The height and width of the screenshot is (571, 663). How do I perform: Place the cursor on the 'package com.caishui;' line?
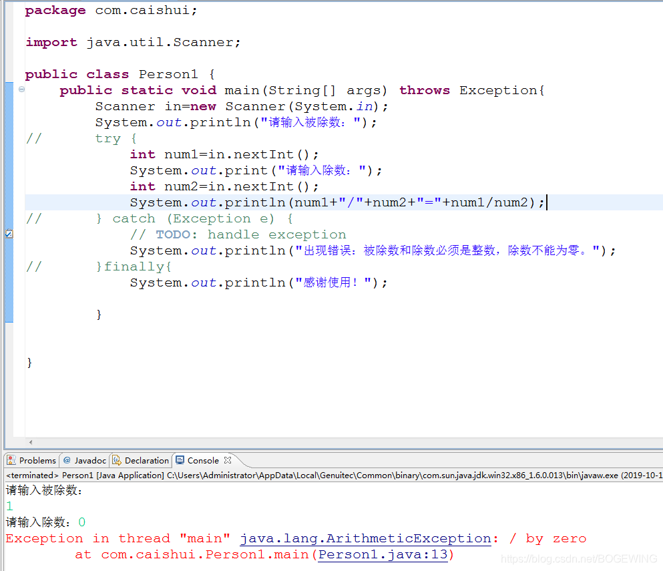coord(112,10)
